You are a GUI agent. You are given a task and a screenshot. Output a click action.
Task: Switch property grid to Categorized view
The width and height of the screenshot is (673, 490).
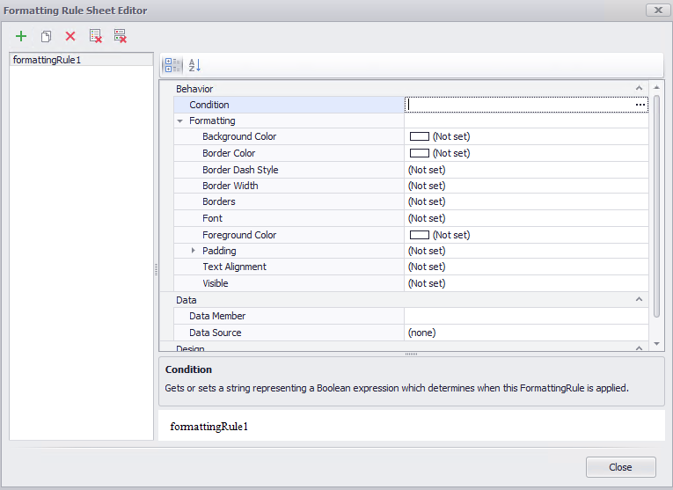172,65
